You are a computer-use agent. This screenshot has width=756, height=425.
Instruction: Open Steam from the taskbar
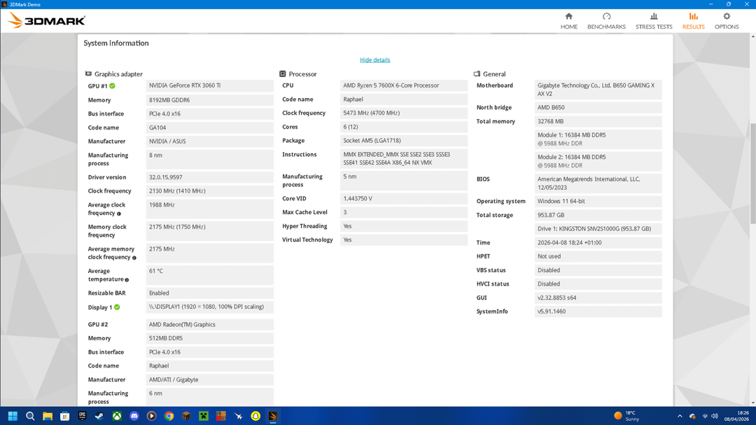(x=99, y=416)
